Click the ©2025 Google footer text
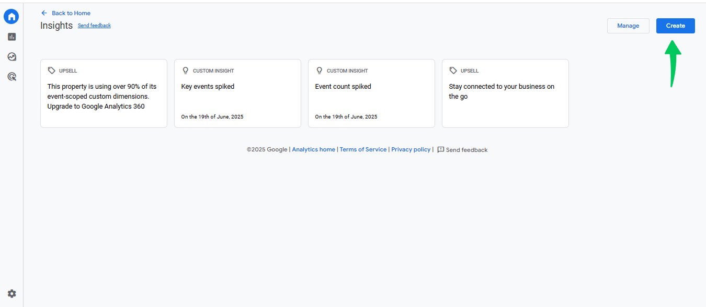Image resolution: width=706 pixels, height=307 pixels. click(x=267, y=149)
